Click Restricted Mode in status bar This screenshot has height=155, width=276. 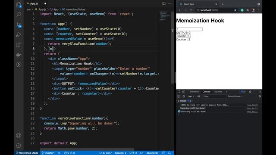point(27,153)
